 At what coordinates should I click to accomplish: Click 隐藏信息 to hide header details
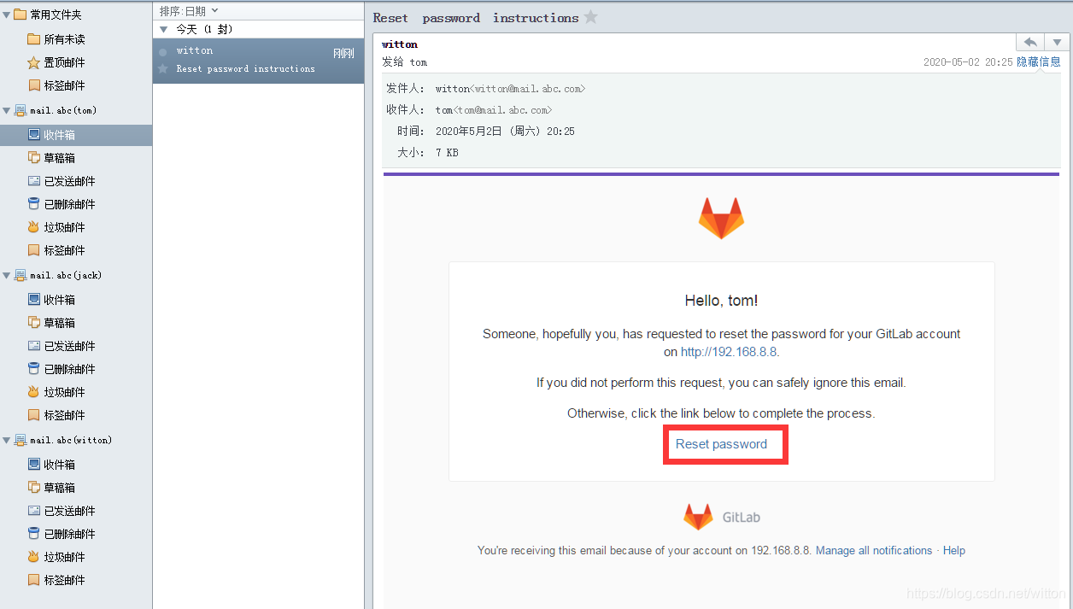(x=1039, y=61)
